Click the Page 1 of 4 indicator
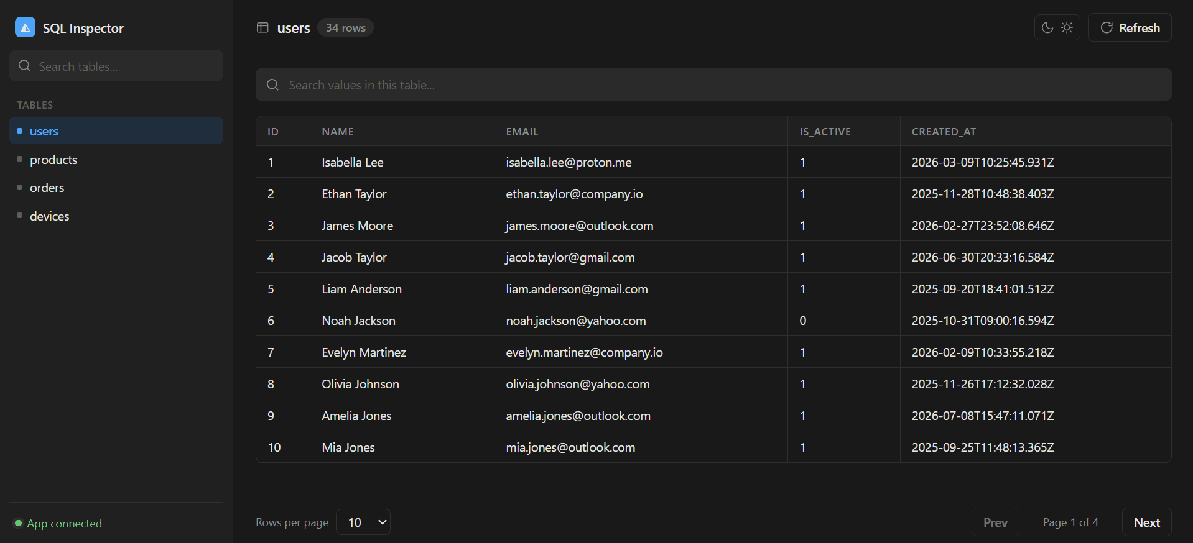The height and width of the screenshot is (543, 1193). coord(1070,522)
